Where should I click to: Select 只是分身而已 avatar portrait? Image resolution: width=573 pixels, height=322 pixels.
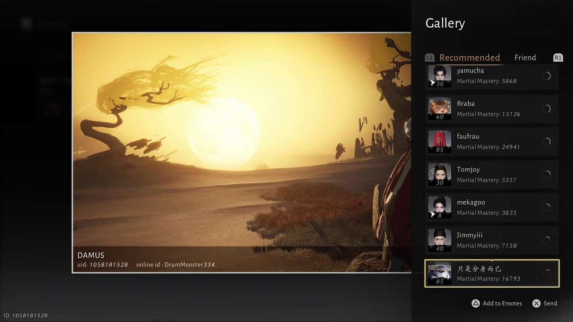pos(440,273)
